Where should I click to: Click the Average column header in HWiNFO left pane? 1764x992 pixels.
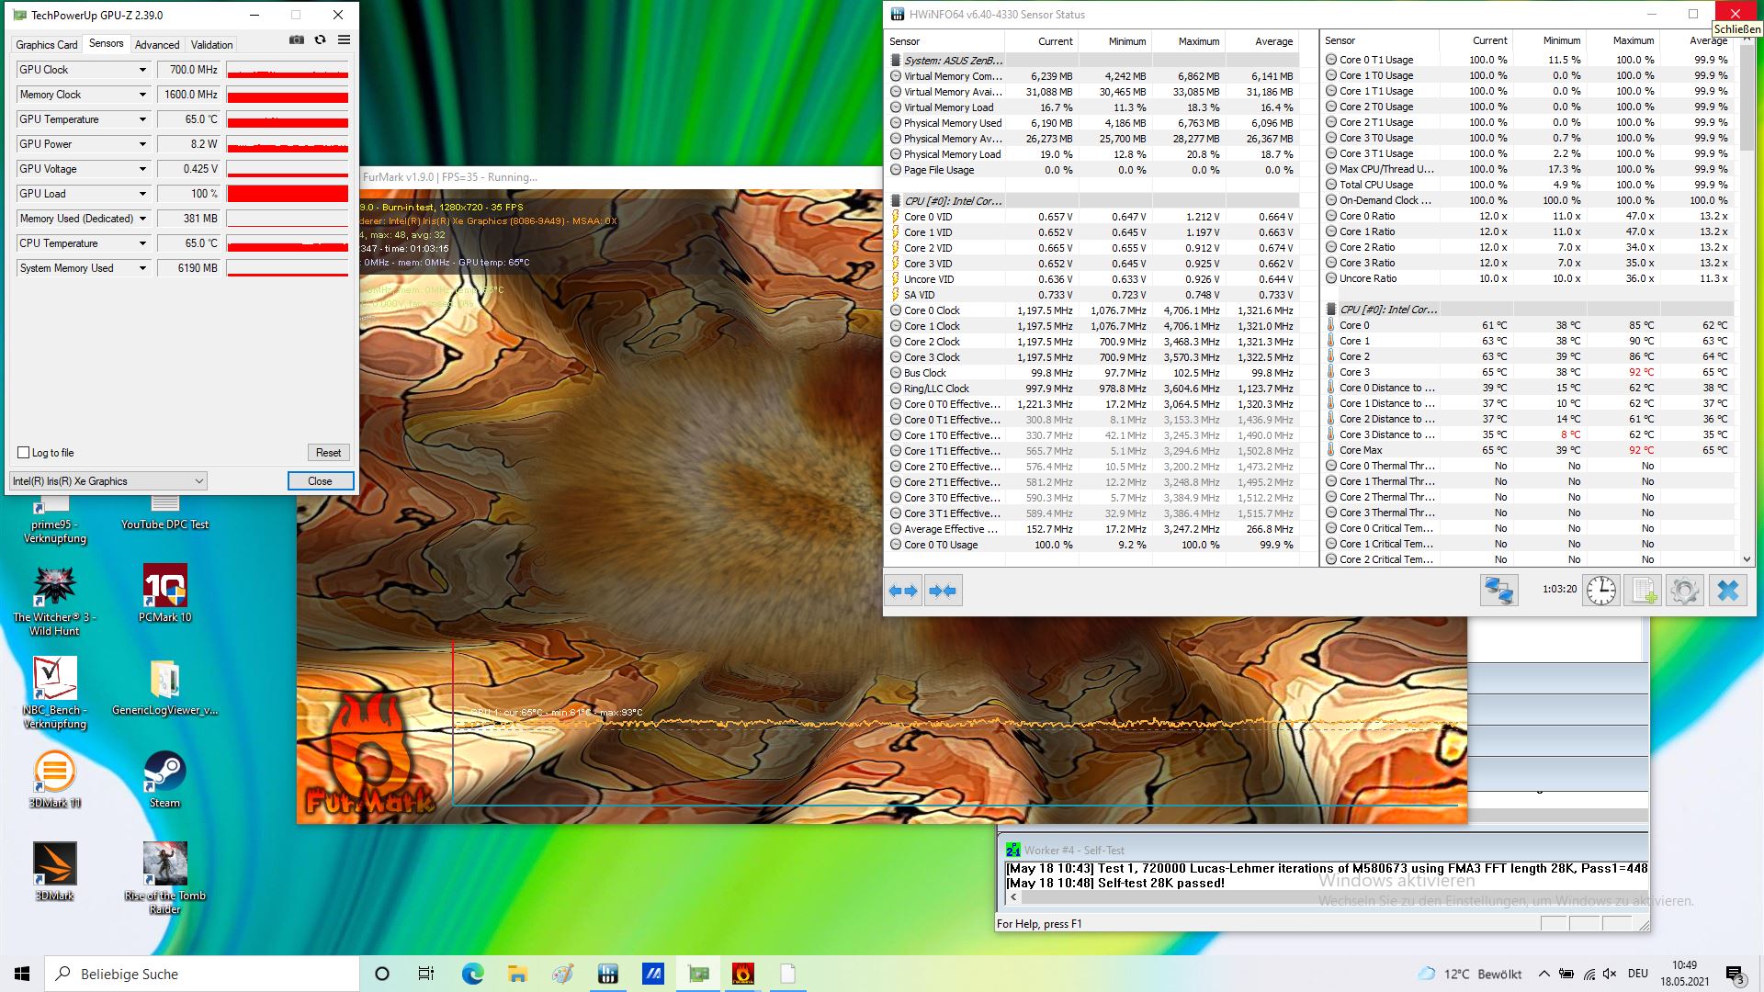point(1261,41)
